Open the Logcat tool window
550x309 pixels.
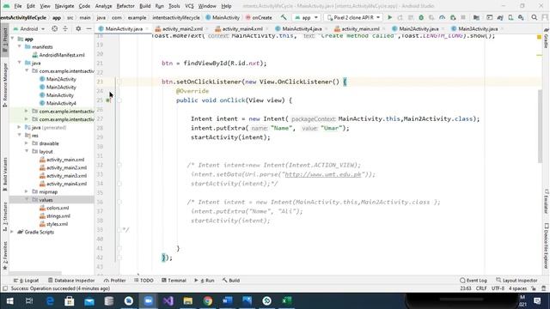coord(27,281)
